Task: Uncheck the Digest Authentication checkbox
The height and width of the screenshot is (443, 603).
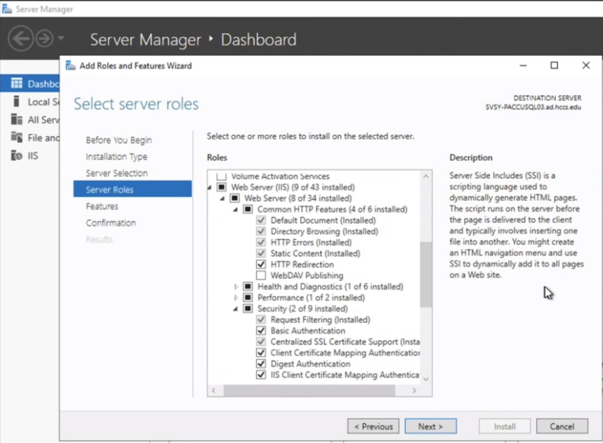Action: [x=261, y=364]
